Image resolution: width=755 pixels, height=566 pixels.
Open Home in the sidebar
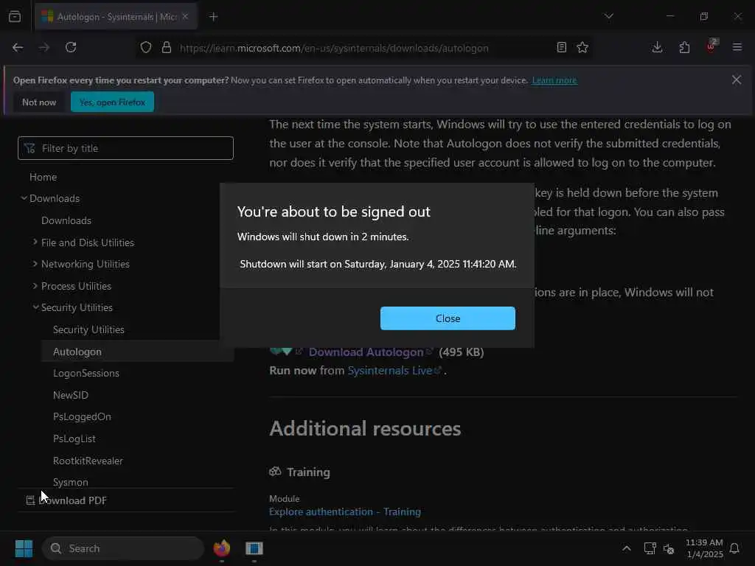coord(44,177)
